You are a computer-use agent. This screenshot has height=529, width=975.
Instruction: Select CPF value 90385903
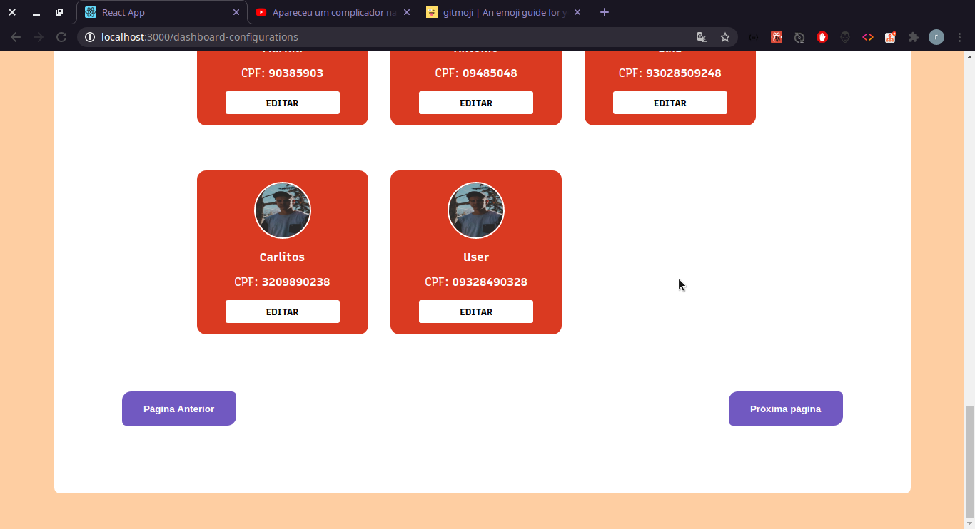(x=296, y=73)
